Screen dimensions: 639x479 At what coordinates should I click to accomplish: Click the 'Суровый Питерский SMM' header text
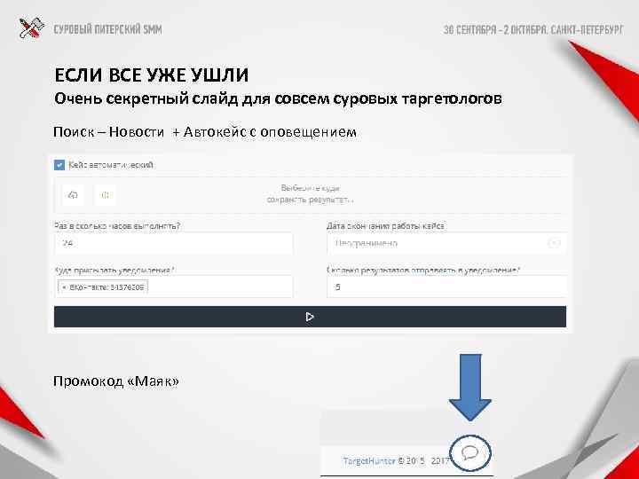(107, 29)
